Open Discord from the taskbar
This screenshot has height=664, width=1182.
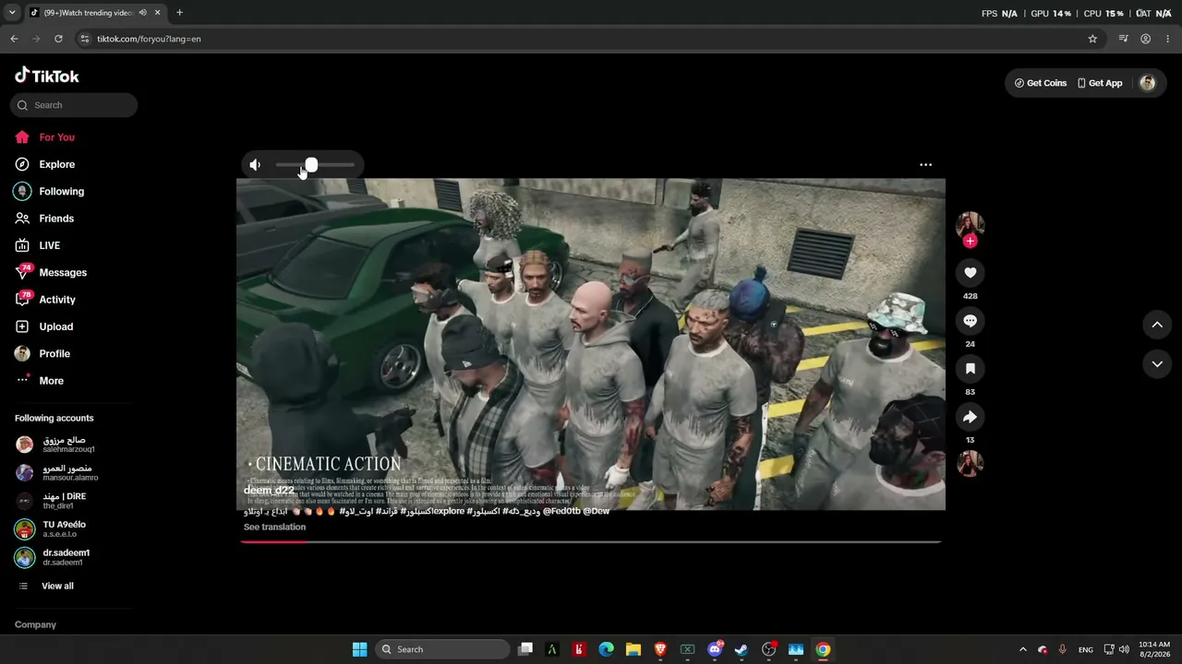pos(715,649)
